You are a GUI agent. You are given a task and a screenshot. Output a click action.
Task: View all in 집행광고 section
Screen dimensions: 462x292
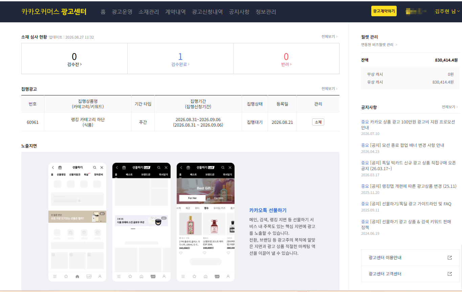329,89
